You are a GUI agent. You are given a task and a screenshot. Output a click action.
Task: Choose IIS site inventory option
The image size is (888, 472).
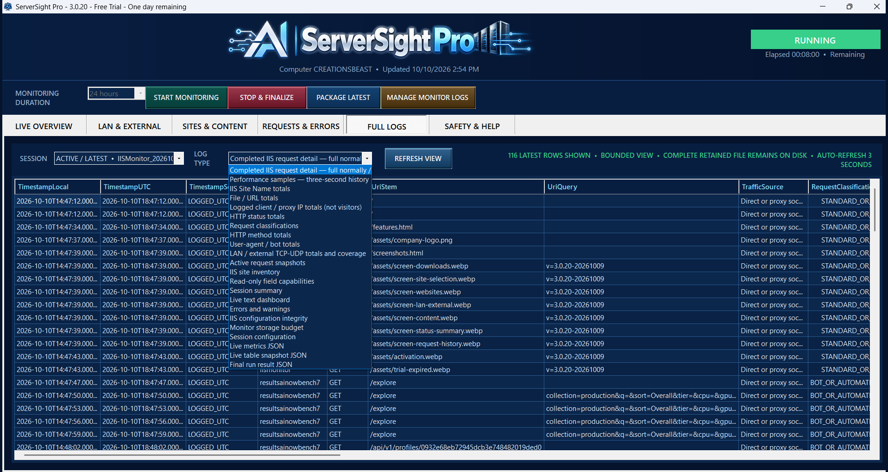tap(300, 272)
